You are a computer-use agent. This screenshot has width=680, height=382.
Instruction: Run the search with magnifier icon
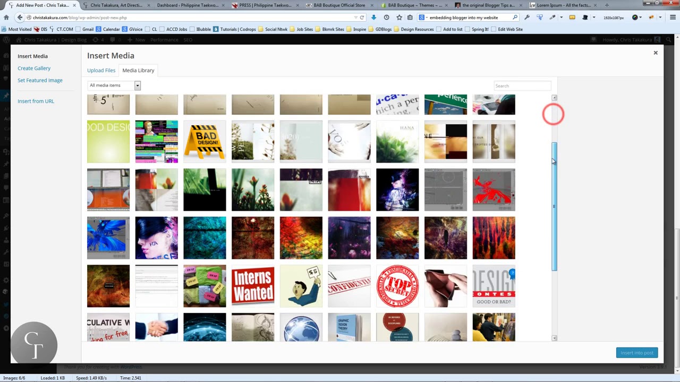coord(515,18)
